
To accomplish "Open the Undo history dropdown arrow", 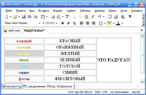I will pyautogui.click(x=104, y=17).
